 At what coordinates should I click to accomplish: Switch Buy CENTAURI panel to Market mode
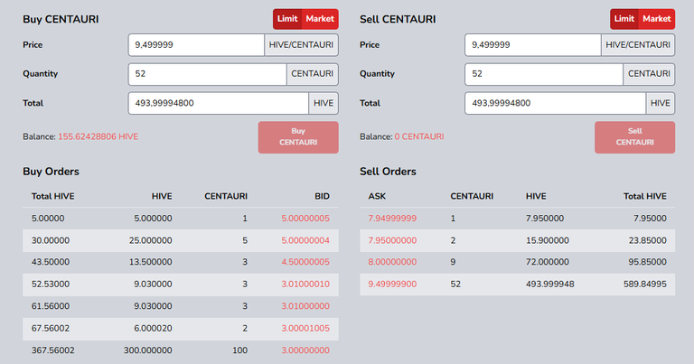point(320,19)
